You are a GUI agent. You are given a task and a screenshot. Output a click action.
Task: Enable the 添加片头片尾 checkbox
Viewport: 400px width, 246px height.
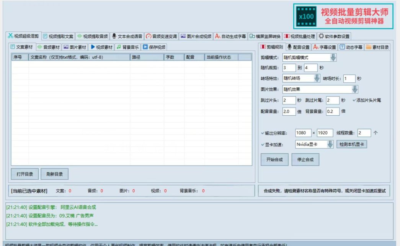click(x=354, y=101)
